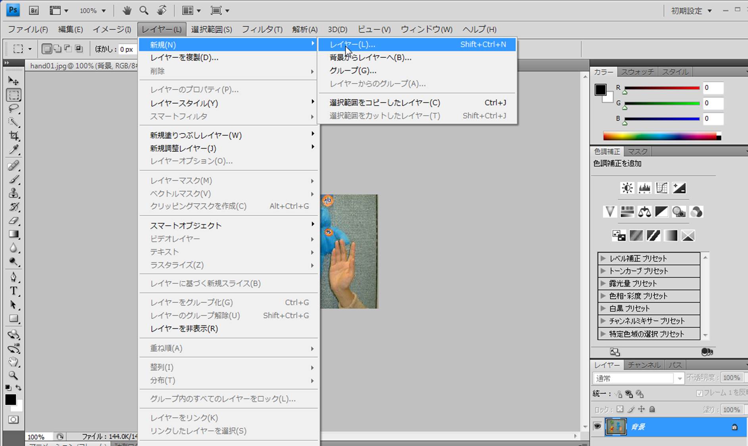Click the ぼかし feather input field
This screenshot has height=446, width=748.
(x=127, y=49)
